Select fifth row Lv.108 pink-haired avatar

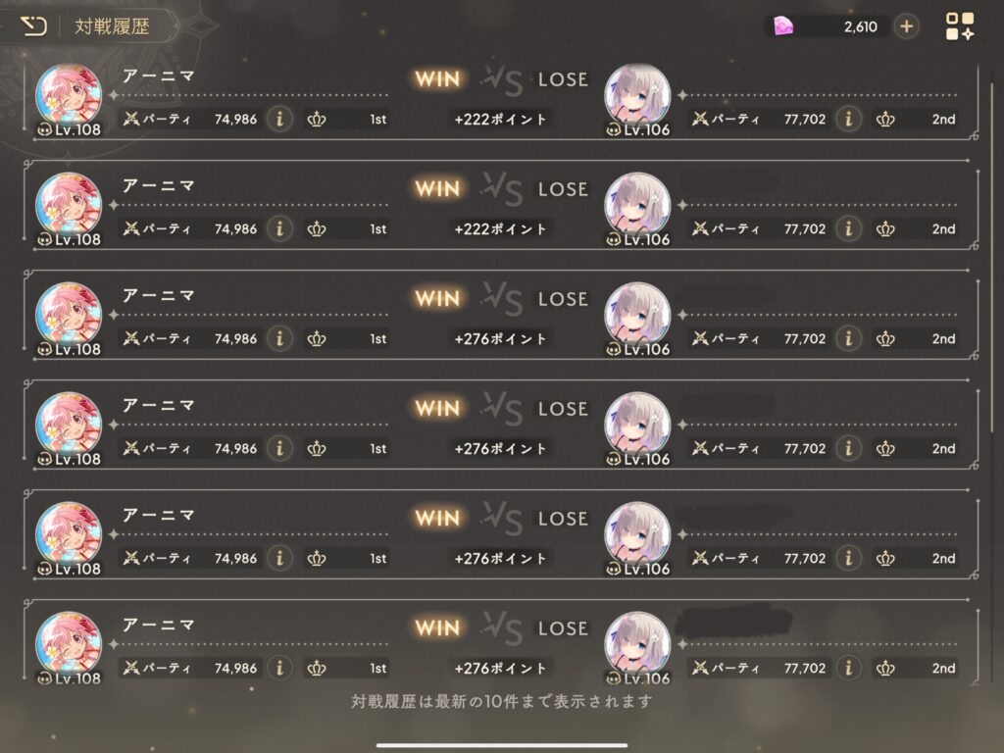[x=69, y=538]
